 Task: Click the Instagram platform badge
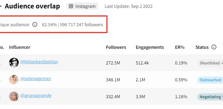82,6
